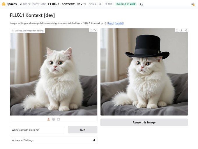
Task: Open the [blog] link
Action: click(111, 23)
